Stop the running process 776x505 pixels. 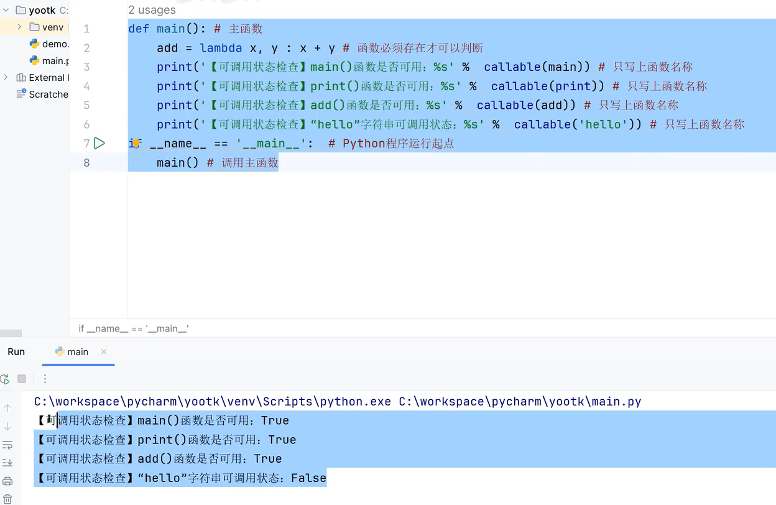pos(22,379)
